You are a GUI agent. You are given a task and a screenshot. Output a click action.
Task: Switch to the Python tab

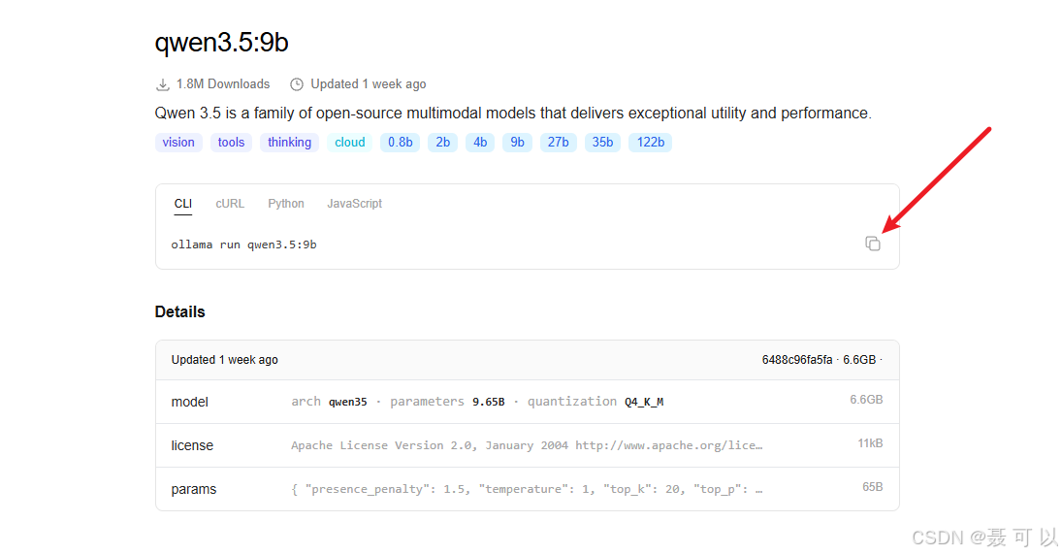coord(286,203)
